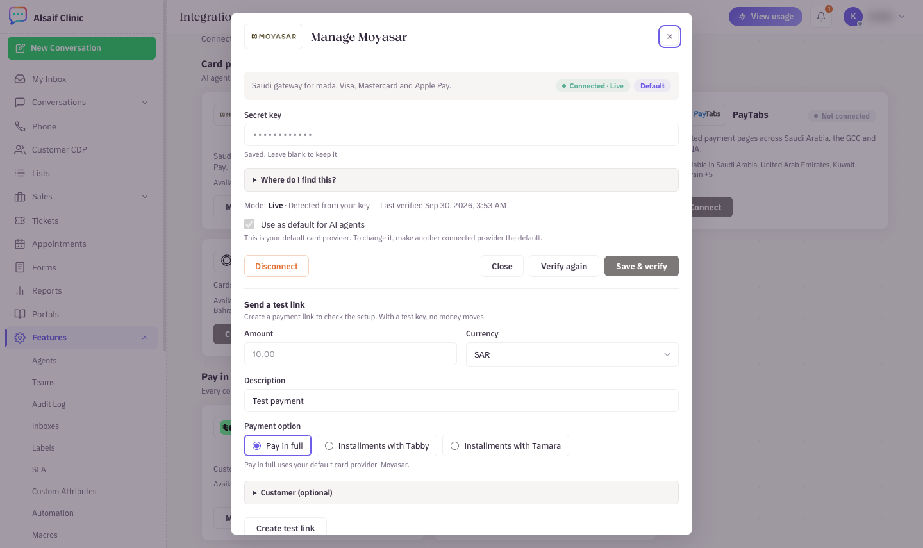
Task: Expand Where do I find this? section
Action: pos(462,179)
